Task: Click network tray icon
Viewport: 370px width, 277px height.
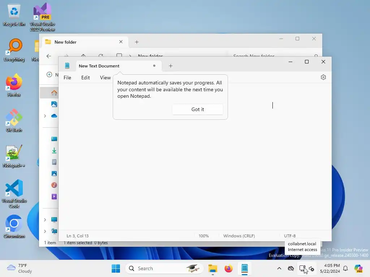Action: click(x=302, y=268)
